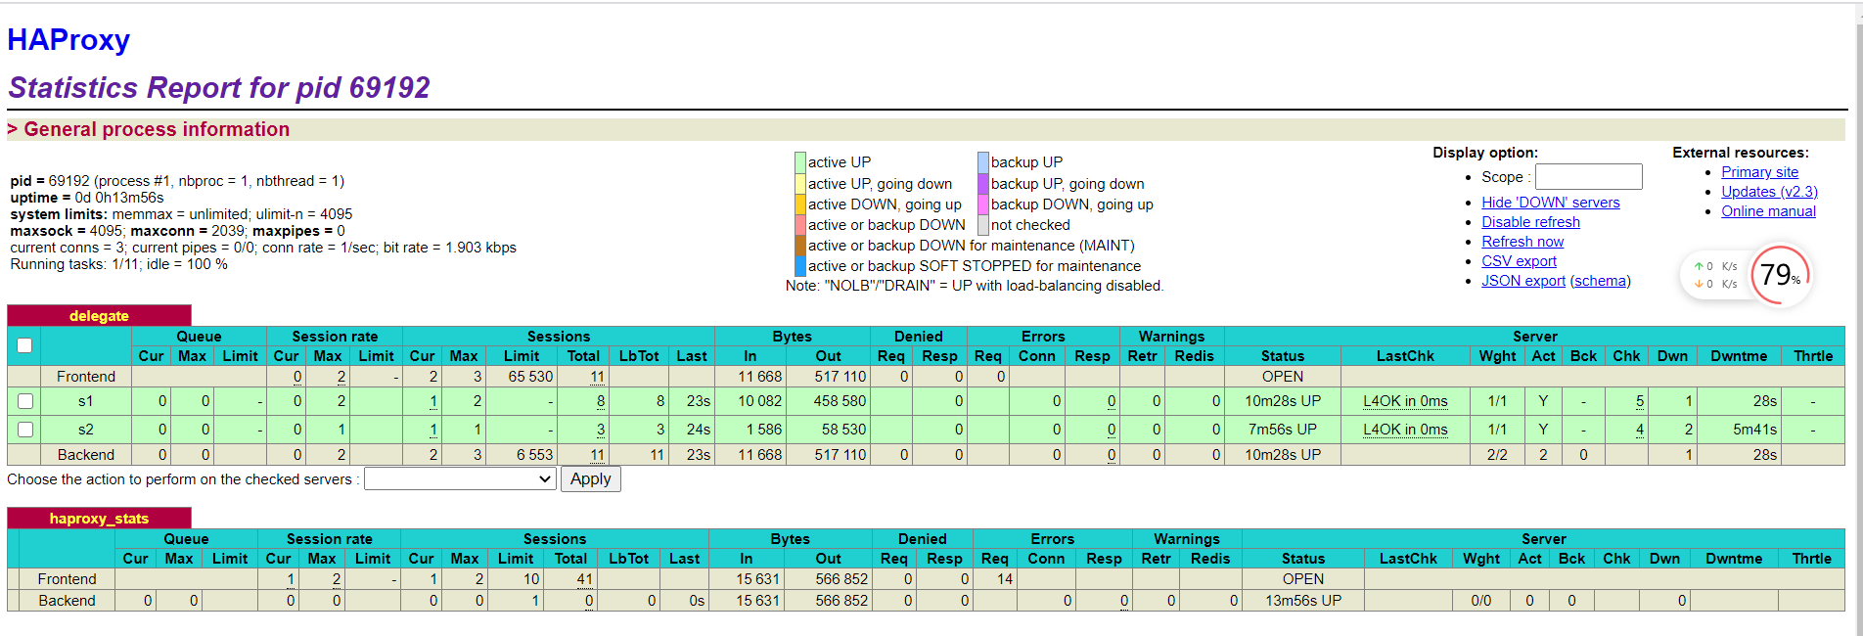Open the Online manual link

tap(1768, 211)
